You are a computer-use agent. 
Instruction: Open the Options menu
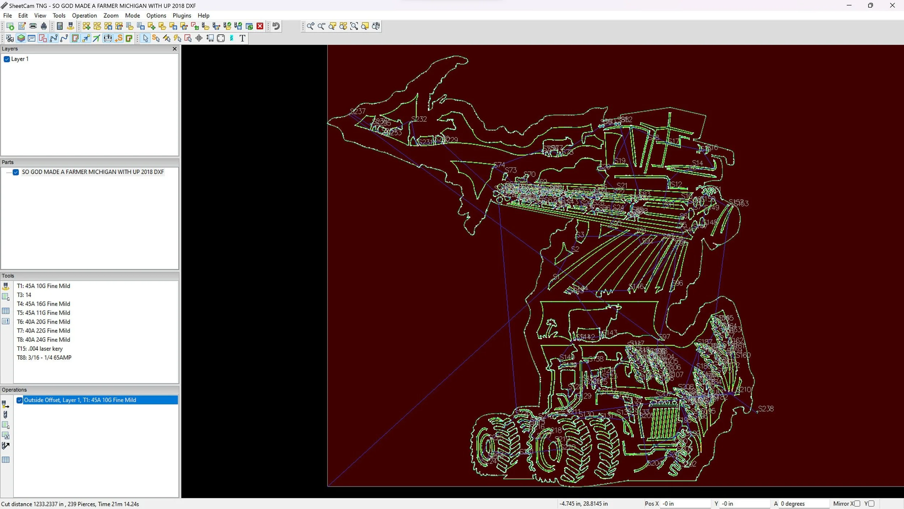tap(156, 16)
